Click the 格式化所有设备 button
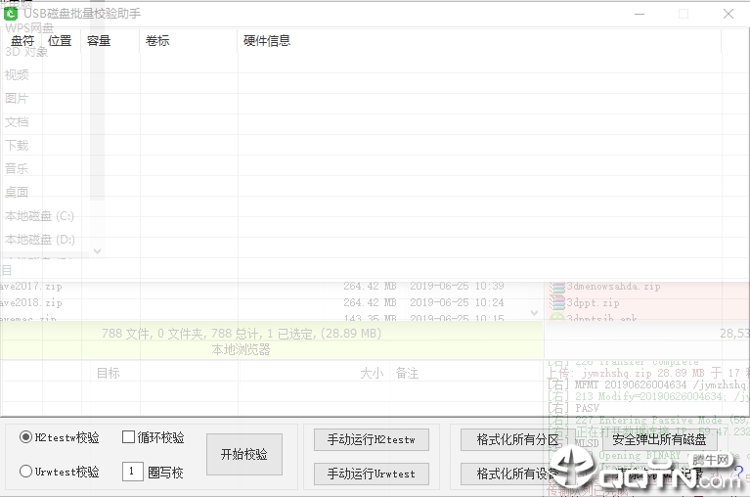The height and width of the screenshot is (497, 750). (517, 474)
